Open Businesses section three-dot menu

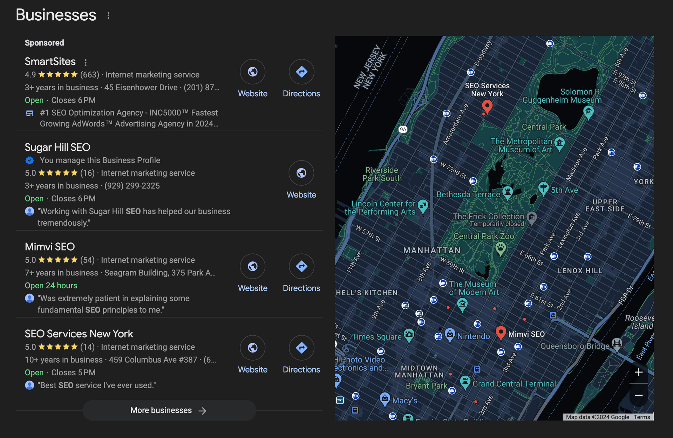point(108,15)
